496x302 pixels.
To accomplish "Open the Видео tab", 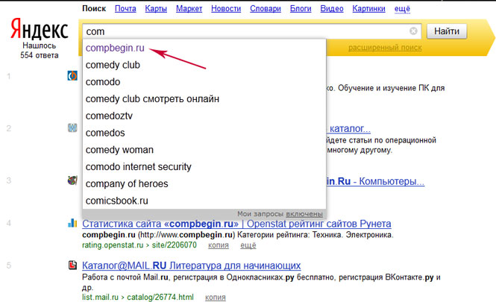I will pos(332,8).
